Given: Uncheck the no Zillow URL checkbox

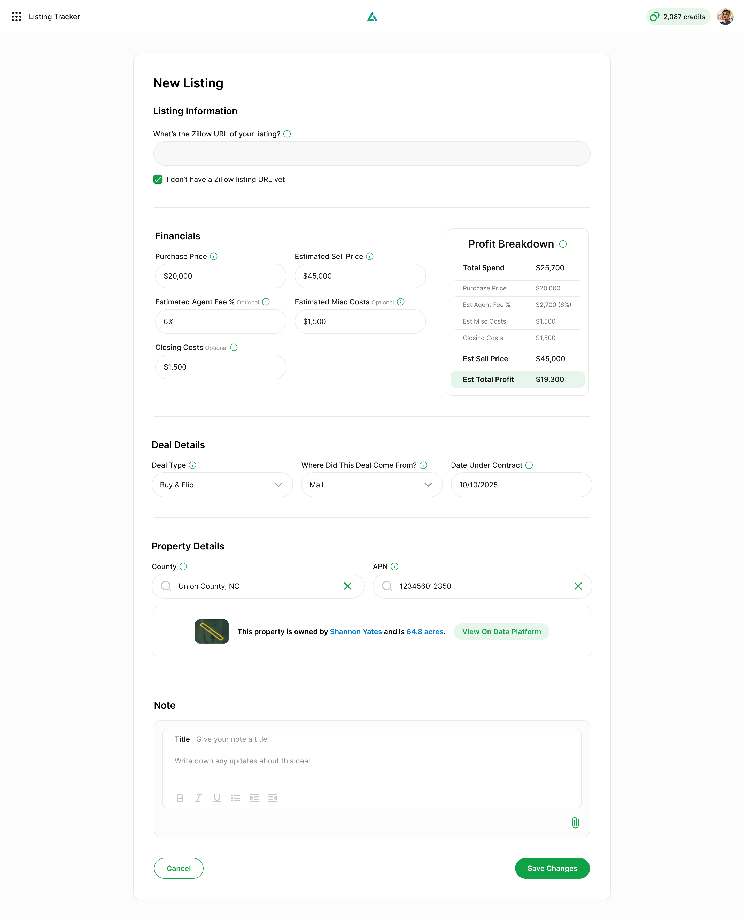Looking at the screenshot, I should pos(158,179).
